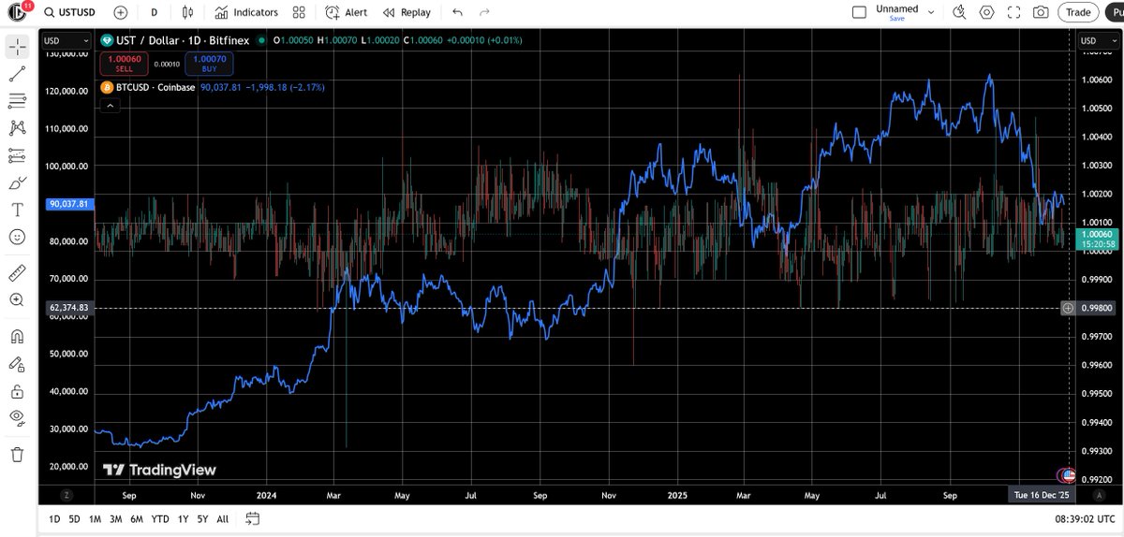Take a chart snapshot with camera icon

coord(1041,12)
